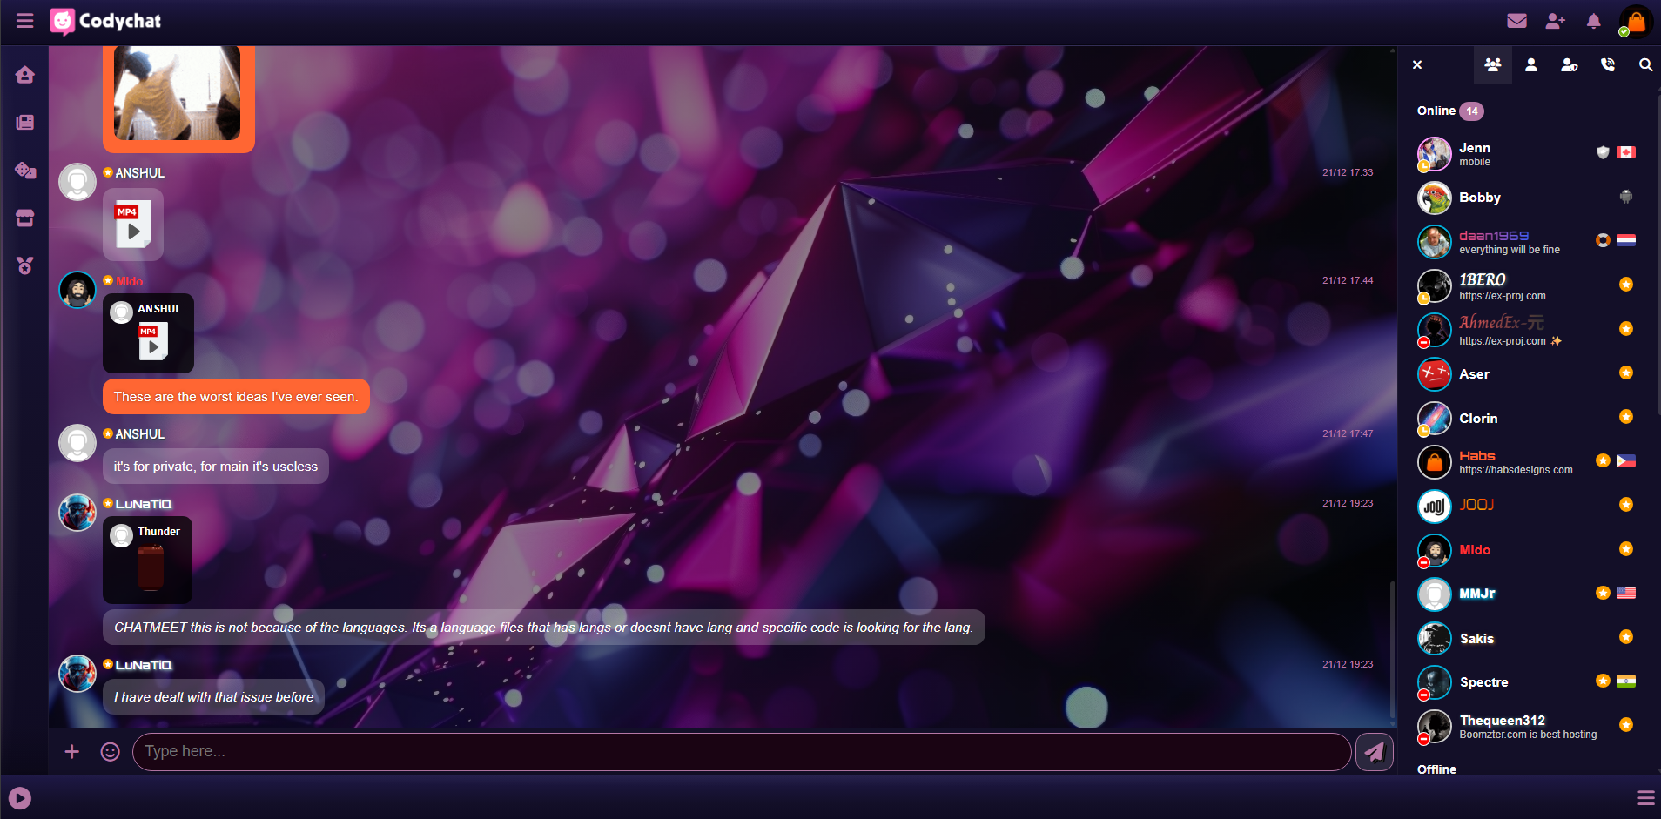Expand the bottom right menu bars

tap(1645, 797)
